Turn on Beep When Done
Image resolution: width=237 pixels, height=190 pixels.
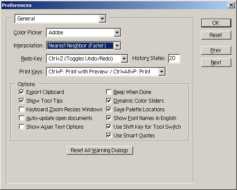[109, 92]
